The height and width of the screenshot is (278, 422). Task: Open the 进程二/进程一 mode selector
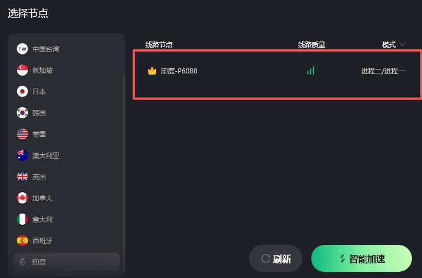click(383, 71)
